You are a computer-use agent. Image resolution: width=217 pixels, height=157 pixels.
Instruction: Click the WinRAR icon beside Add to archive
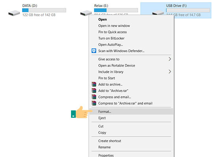point(94,84)
